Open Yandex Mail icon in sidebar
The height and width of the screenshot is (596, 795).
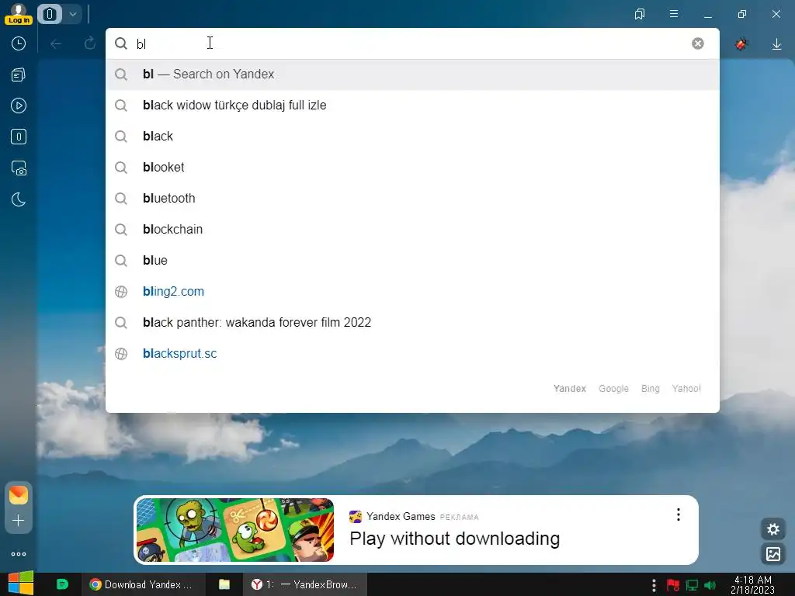coord(19,495)
